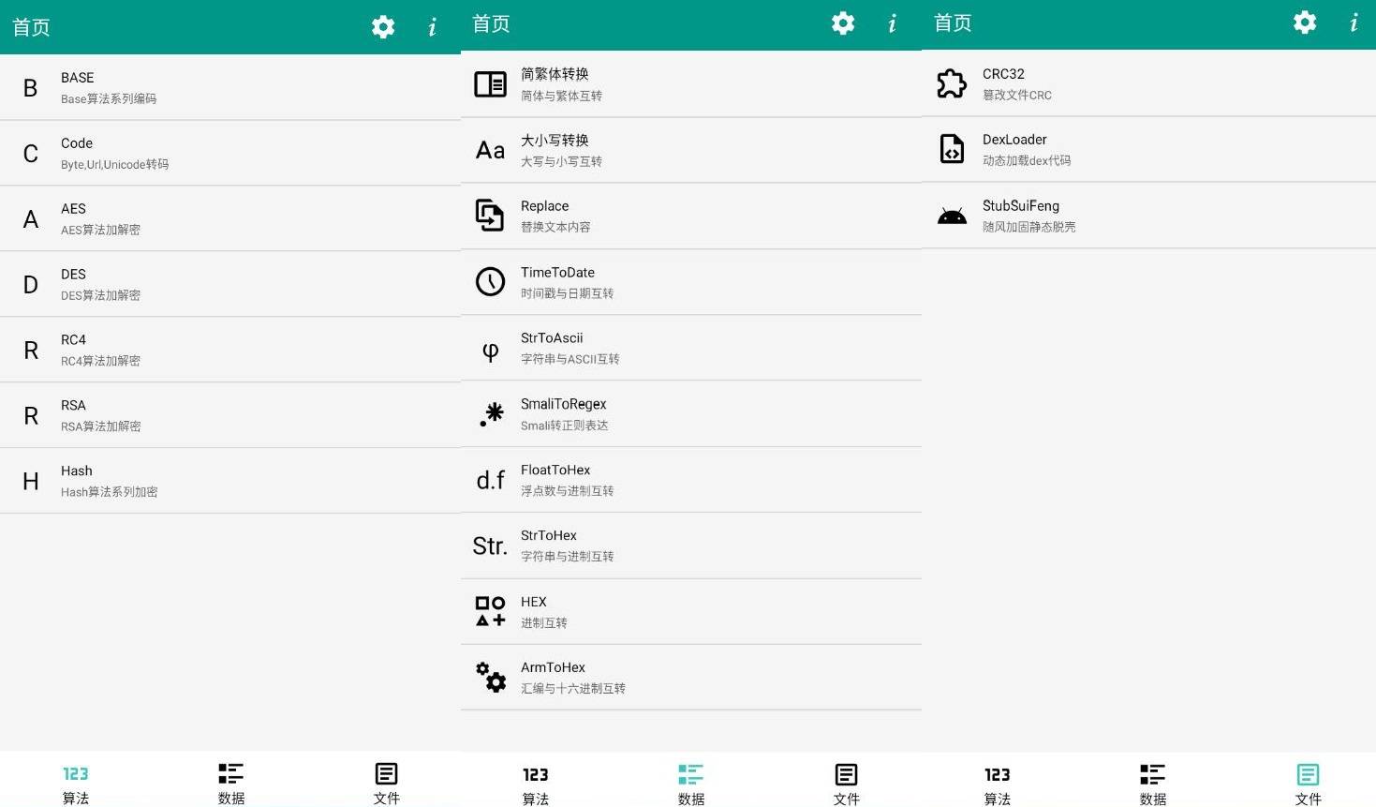Switch to 算法 tab in left screen

coord(76,785)
